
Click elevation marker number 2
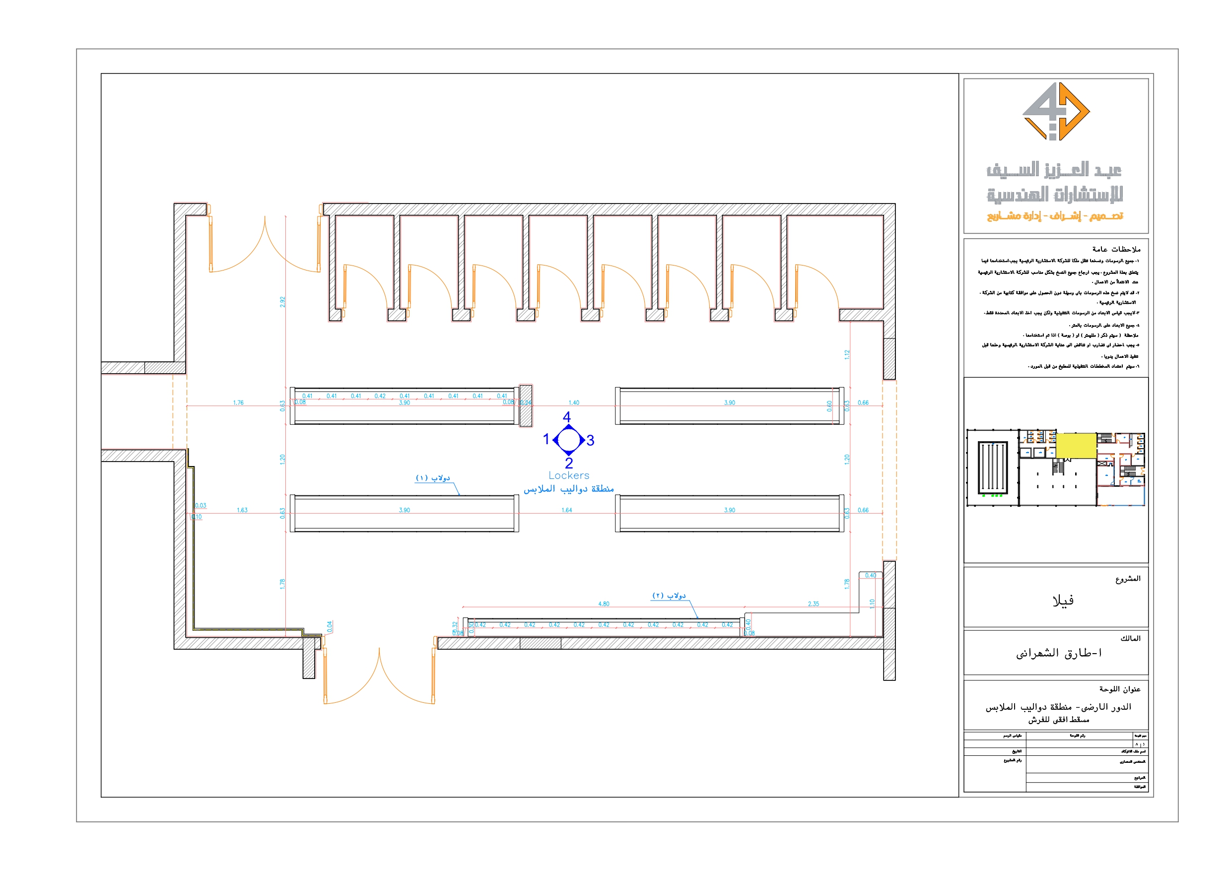tap(569, 463)
